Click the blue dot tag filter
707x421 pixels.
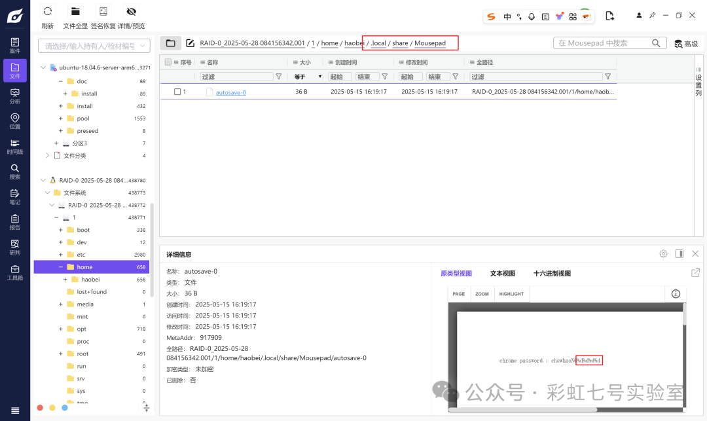pos(64,407)
